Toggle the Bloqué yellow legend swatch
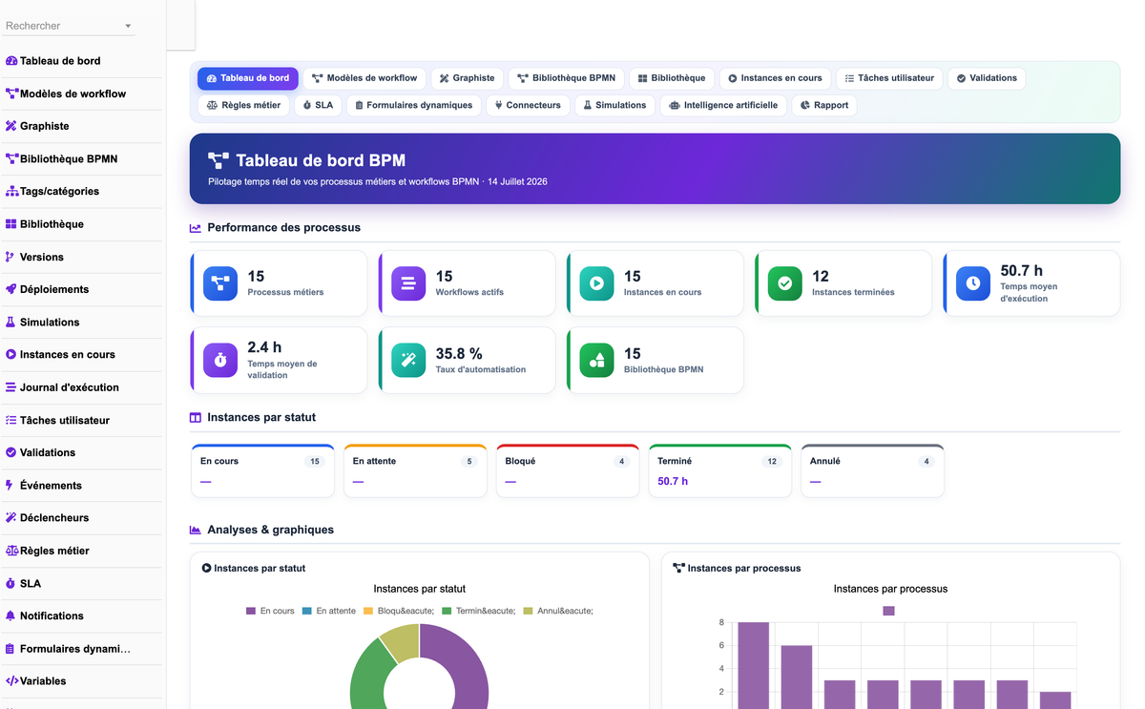The width and height of the screenshot is (1145, 709). (368, 611)
